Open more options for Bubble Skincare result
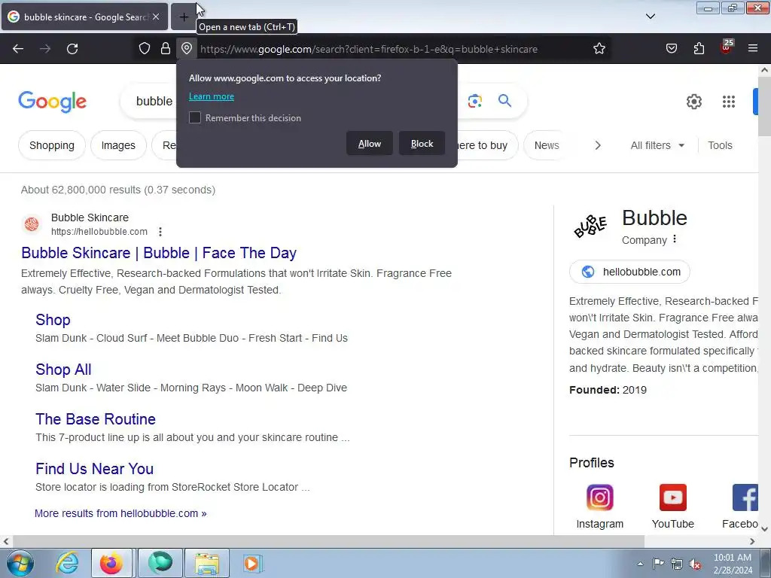 pos(160,232)
